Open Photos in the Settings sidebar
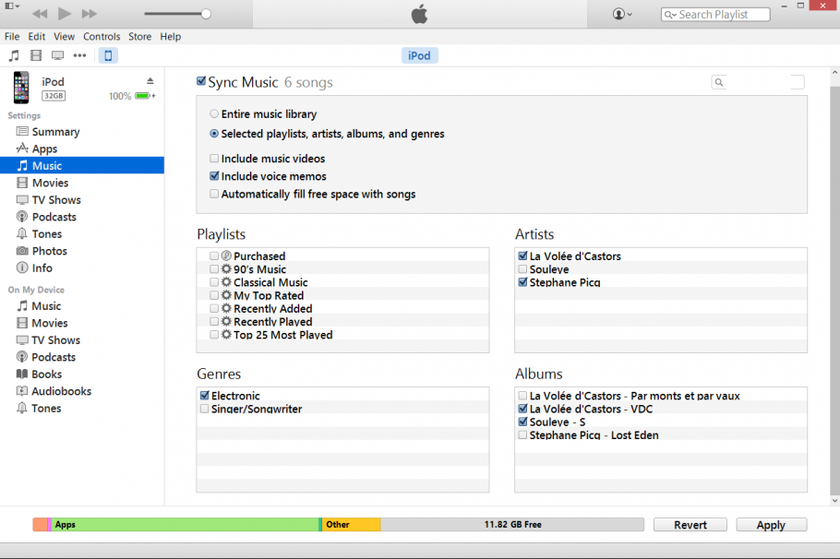The height and width of the screenshot is (559, 840). point(49,251)
